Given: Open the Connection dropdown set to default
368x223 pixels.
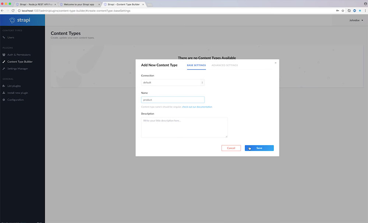Looking at the screenshot, I should pyautogui.click(x=173, y=82).
